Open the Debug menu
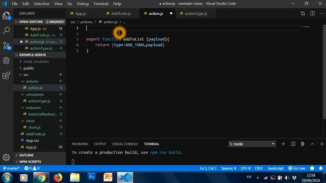 click(83, 4)
